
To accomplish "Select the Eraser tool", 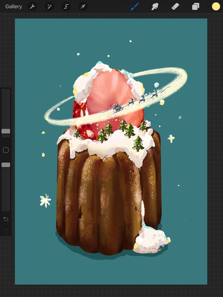I will pyautogui.click(x=175, y=7).
